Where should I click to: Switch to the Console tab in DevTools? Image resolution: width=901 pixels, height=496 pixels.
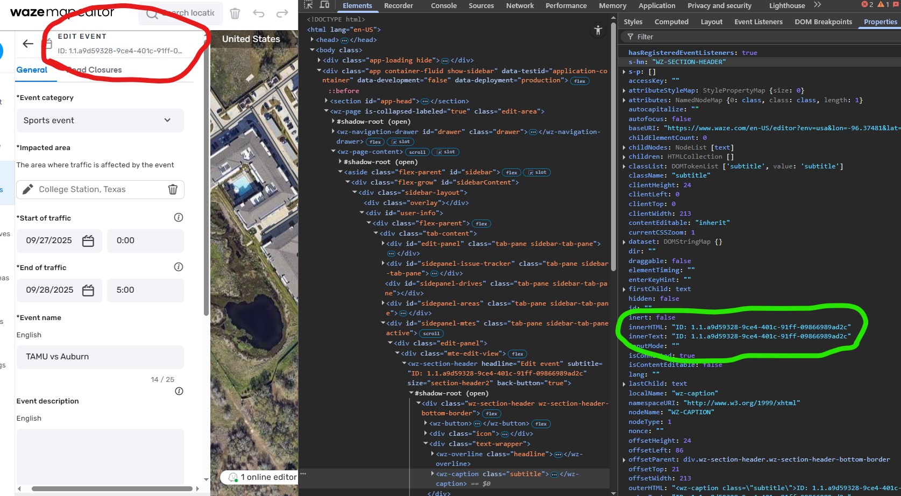(x=444, y=5)
